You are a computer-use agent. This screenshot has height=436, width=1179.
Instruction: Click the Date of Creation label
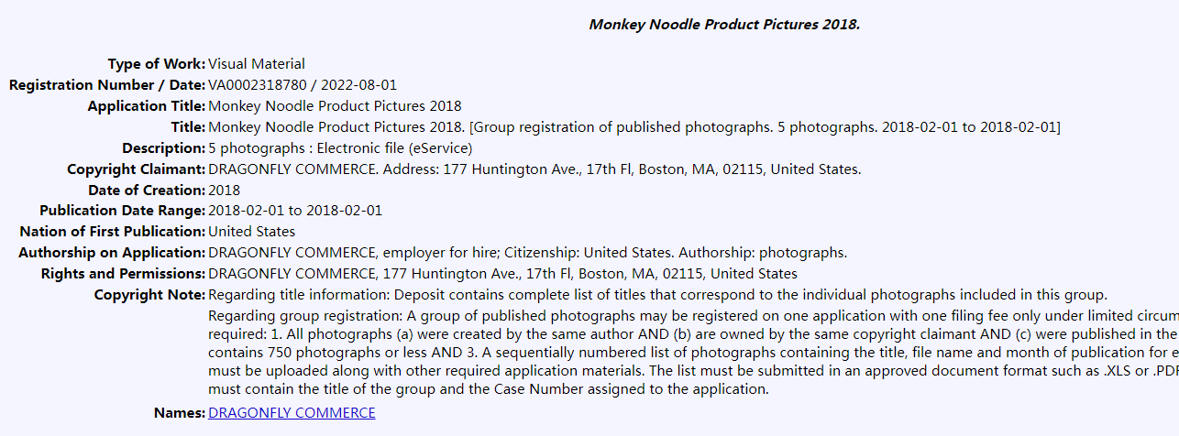point(147,191)
